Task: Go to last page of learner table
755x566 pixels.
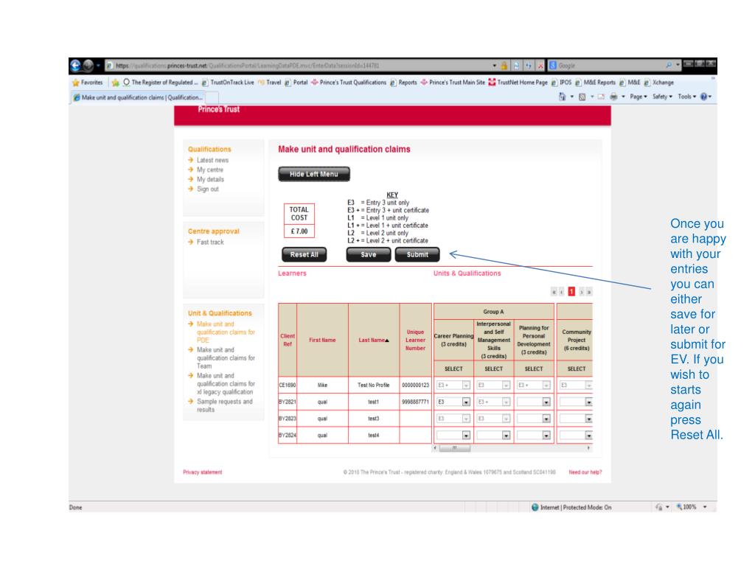Action: click(589, 292)
